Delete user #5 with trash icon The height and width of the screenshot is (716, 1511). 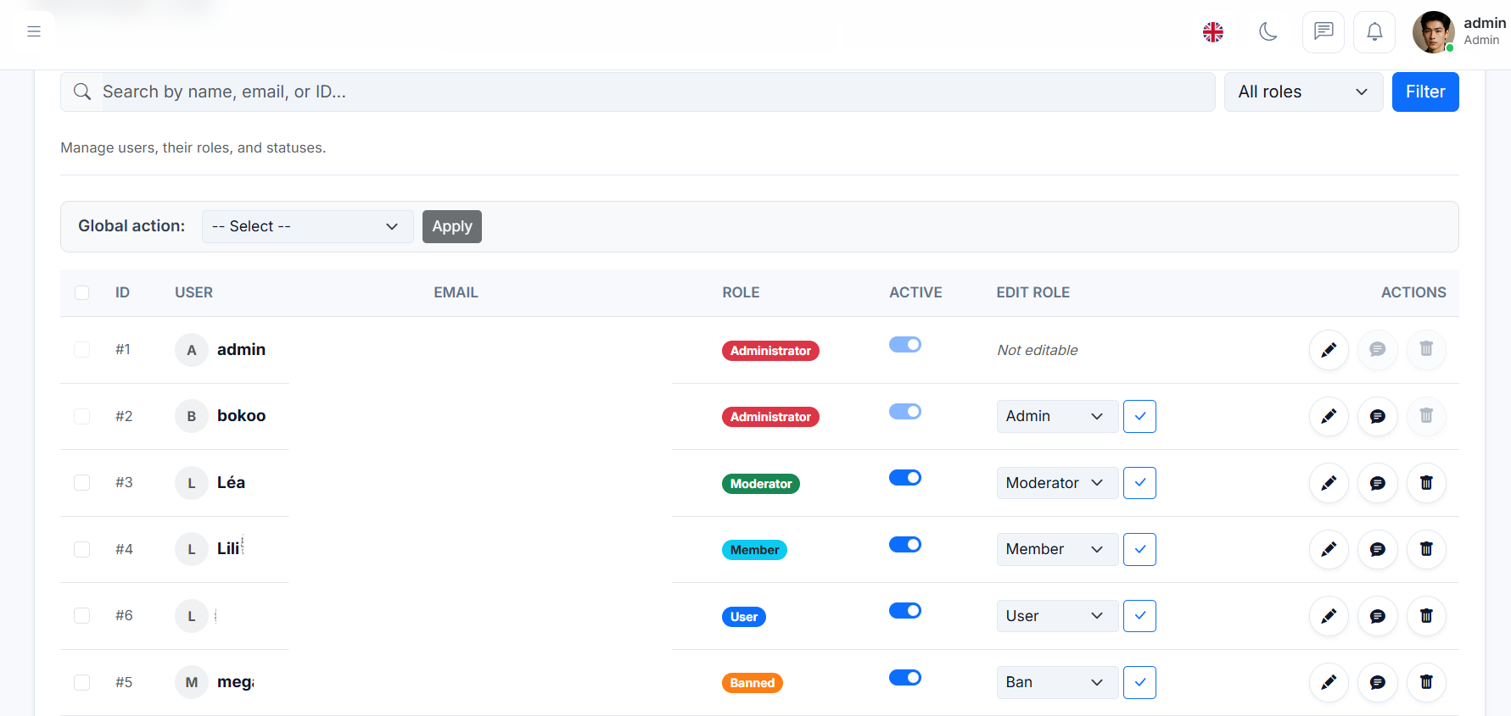pos(1426,682)
